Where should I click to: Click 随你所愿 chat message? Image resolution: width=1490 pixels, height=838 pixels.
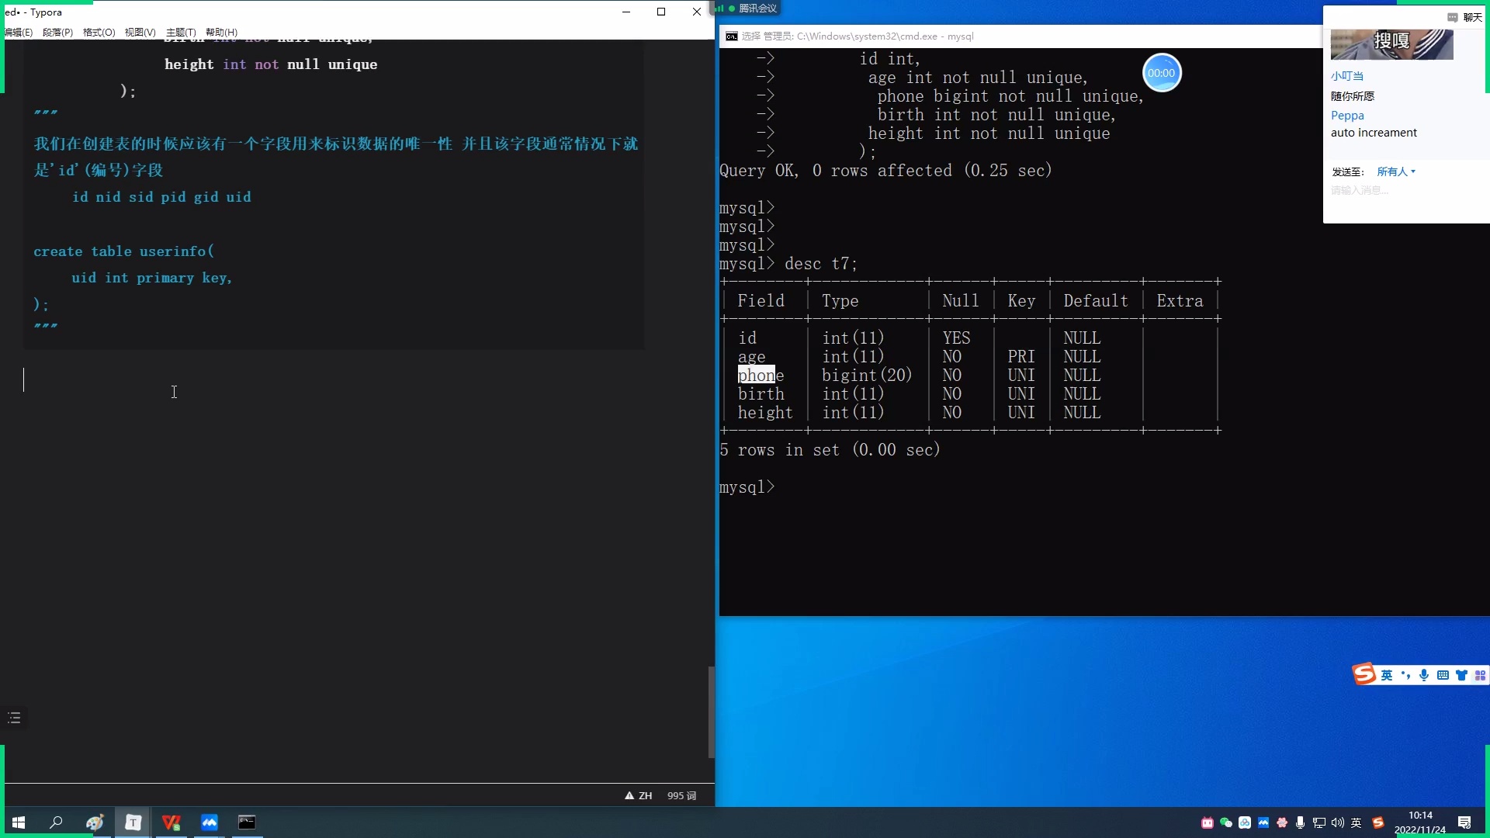[1353, 96]
